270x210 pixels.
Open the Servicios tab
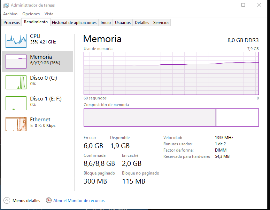coord(161,23)
